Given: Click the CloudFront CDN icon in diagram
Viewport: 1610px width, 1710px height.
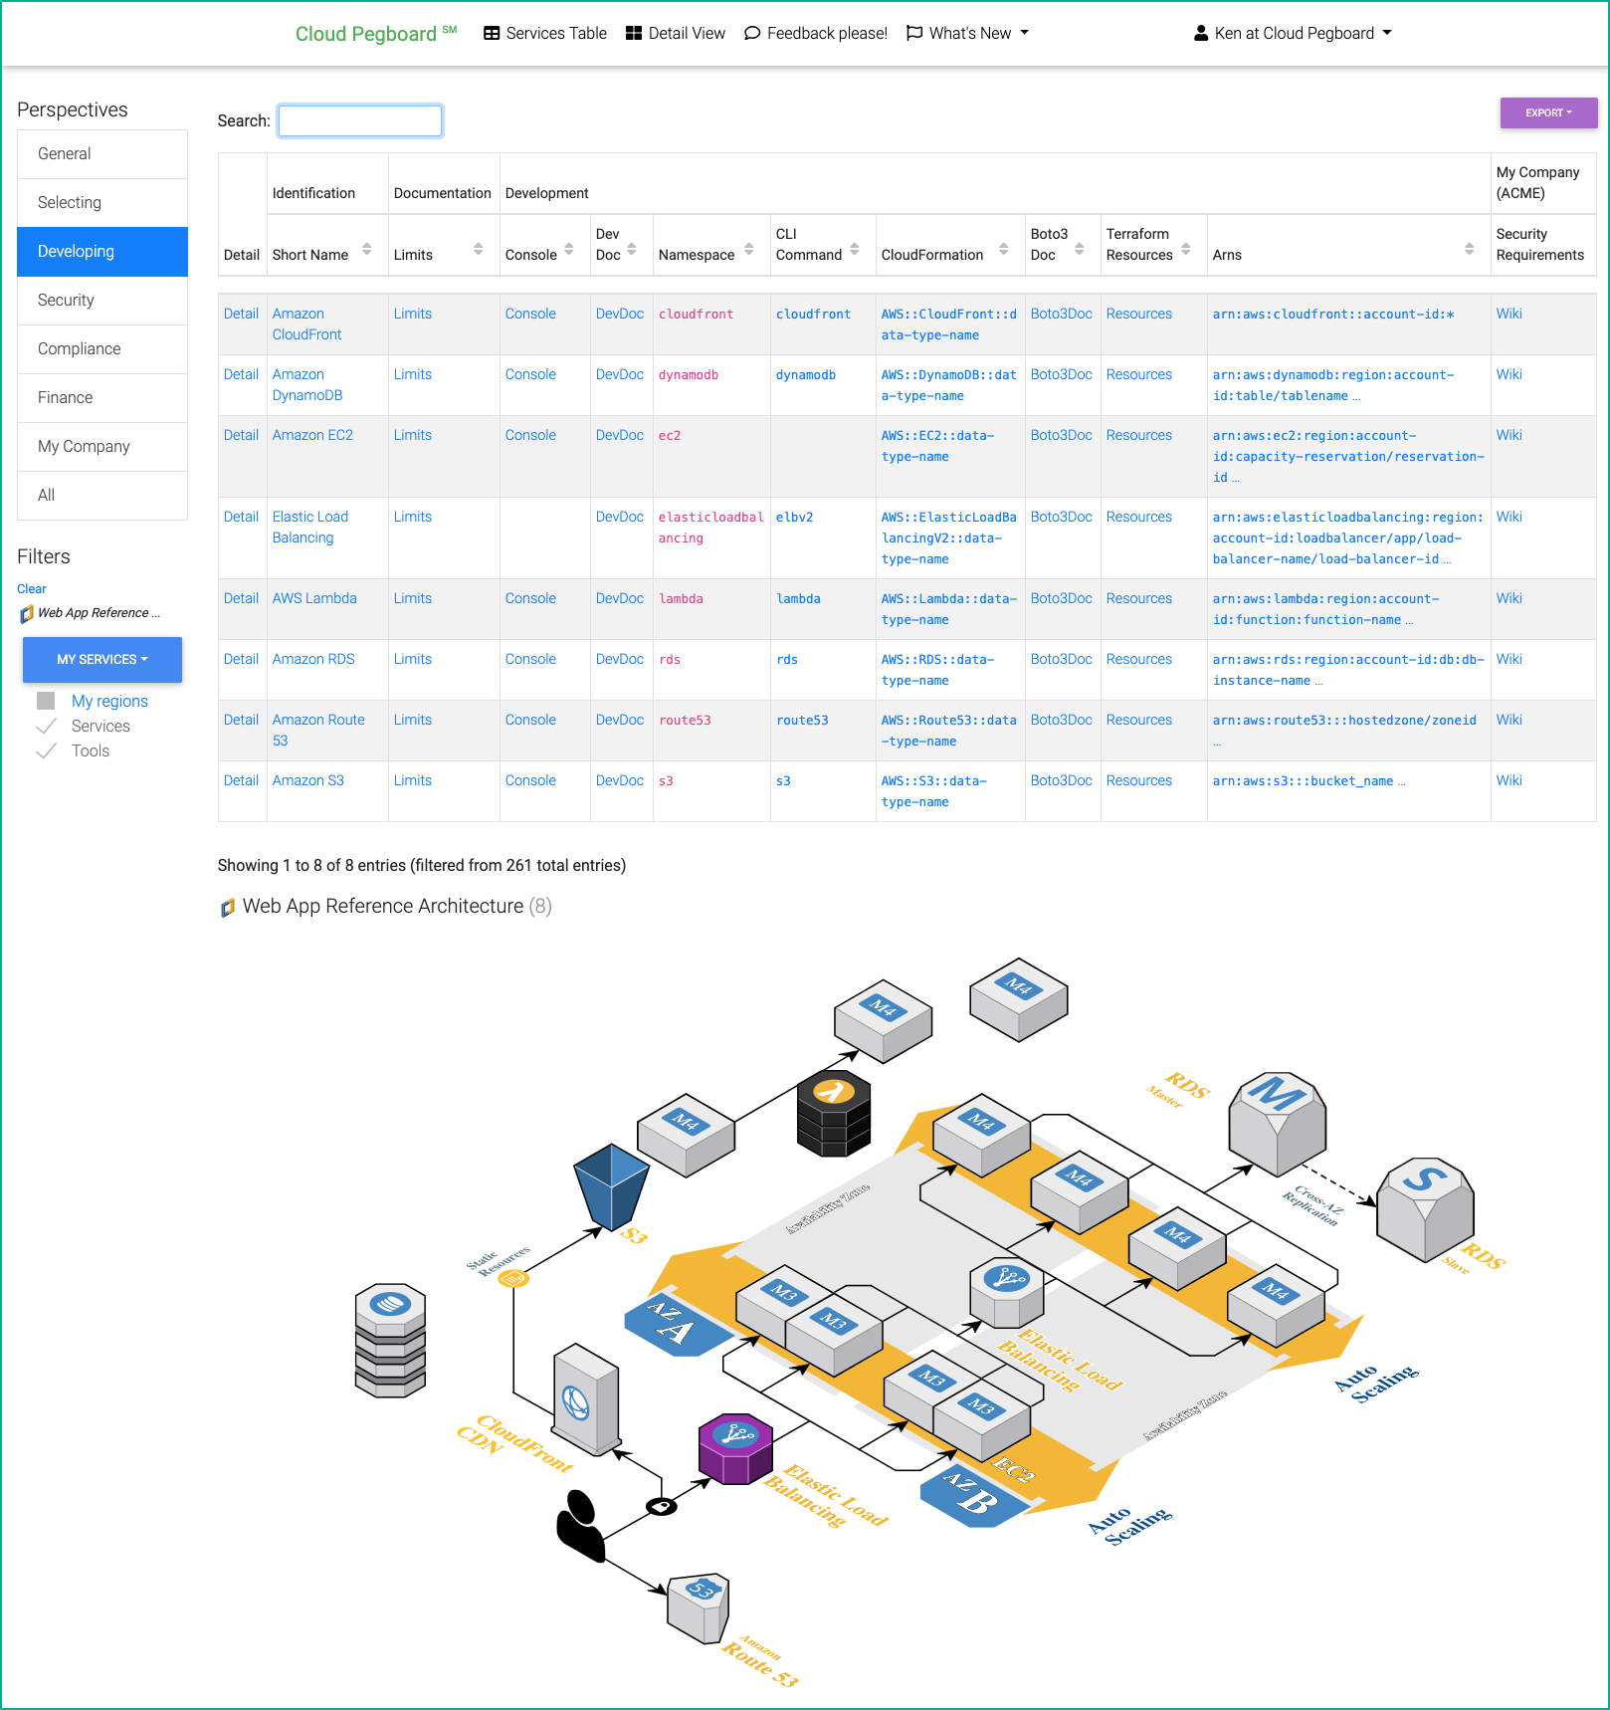Looking at the screenshot, I should pos(586,1399).
